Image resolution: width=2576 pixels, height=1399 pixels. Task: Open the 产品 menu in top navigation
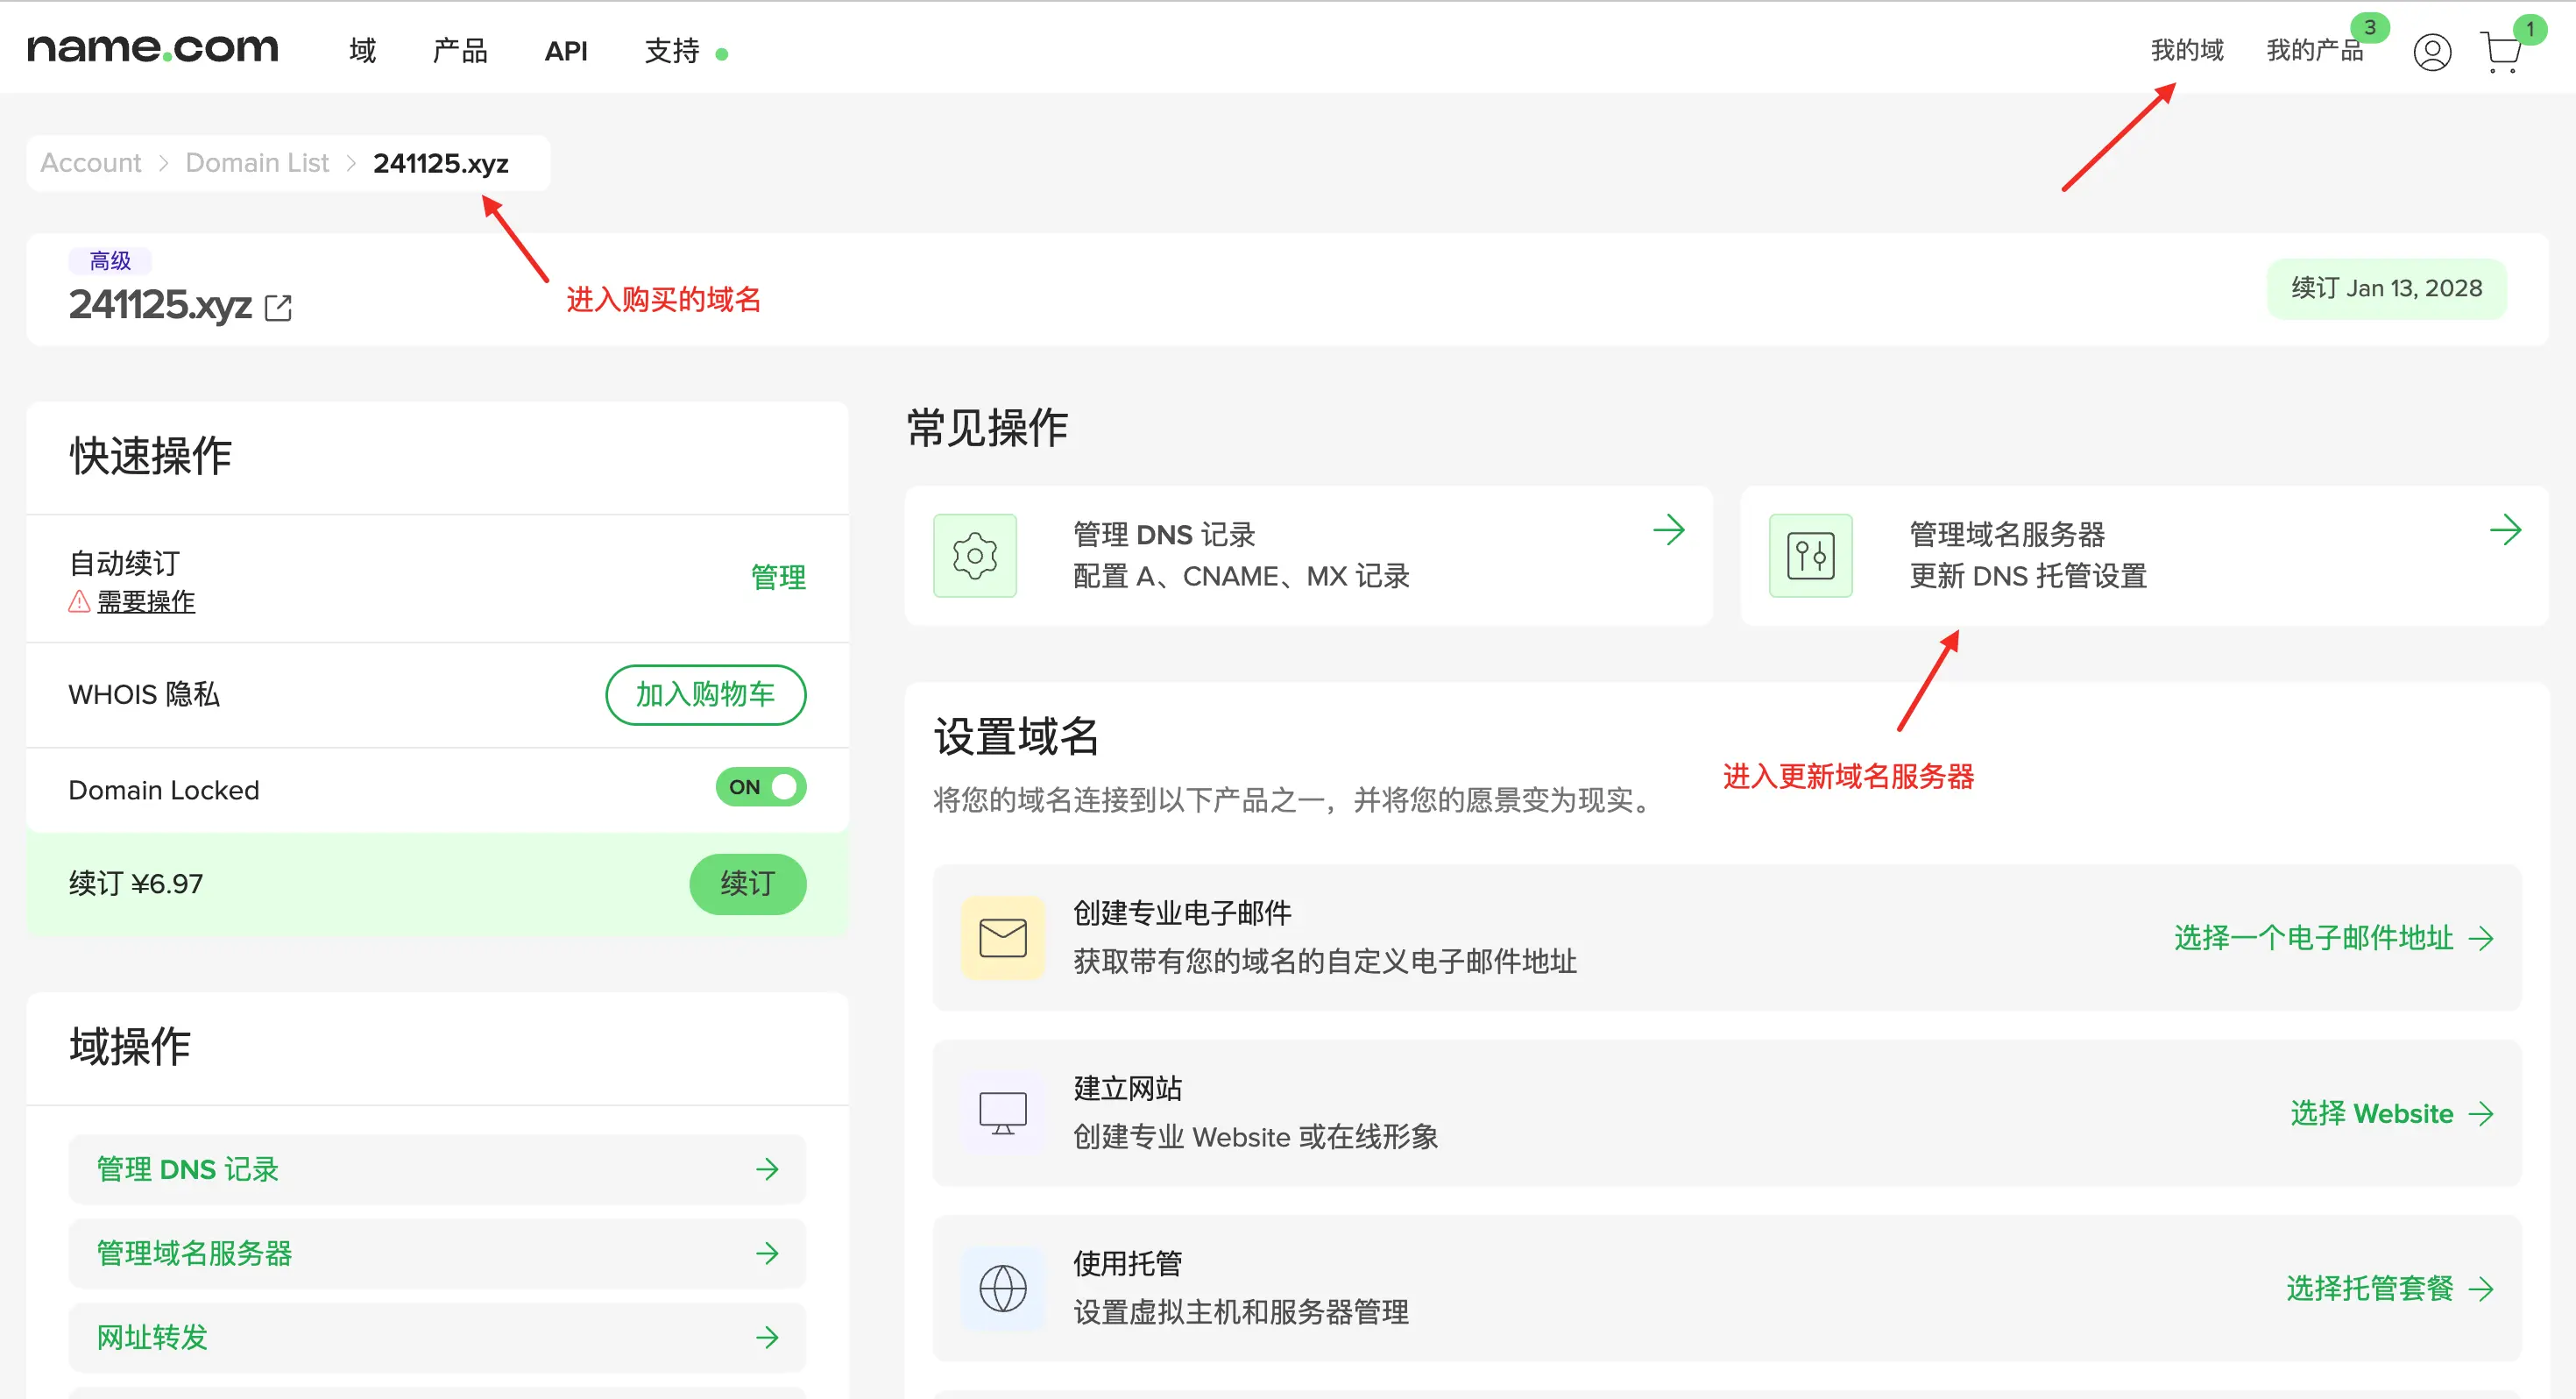point(459,51)
